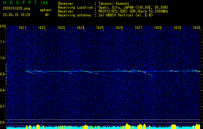This screenshot has width=203, height=129.
Task: Click the Ogaki, Gifu, JAPAN location value
Action: tap(133, 7)
